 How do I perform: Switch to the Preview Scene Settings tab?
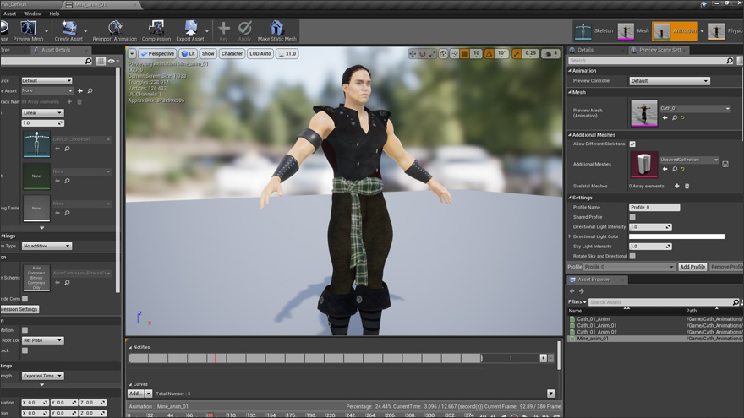660,50
